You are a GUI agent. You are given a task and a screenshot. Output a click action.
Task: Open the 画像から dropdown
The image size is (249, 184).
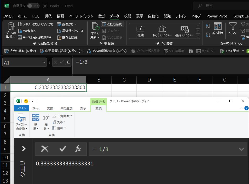(67, 24)
